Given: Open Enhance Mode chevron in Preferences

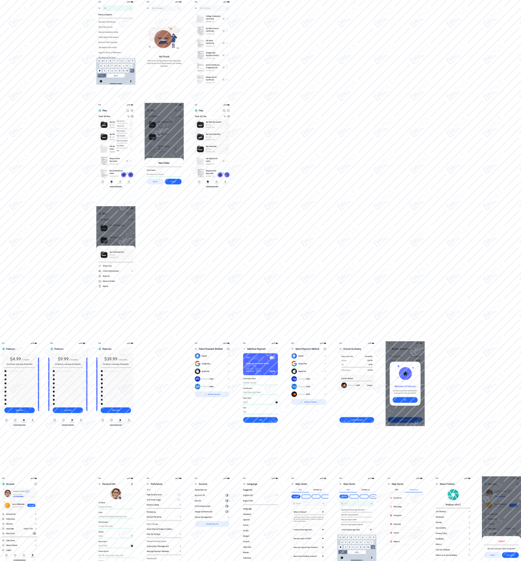Looking at the screenshot, I should pos(180,505).
